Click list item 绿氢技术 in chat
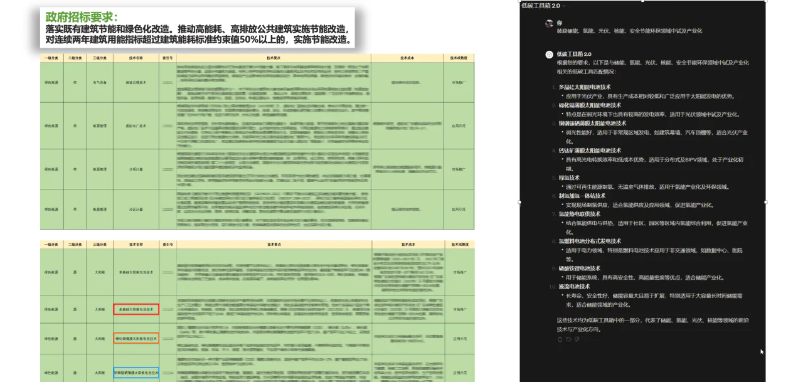Image resolution: width=803 pixels, height=382 pixels. (570, 178)
